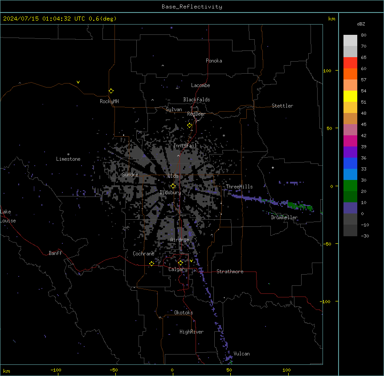384x376 pixels.
Task: Click the Didsbury town label
Action: 171,192
